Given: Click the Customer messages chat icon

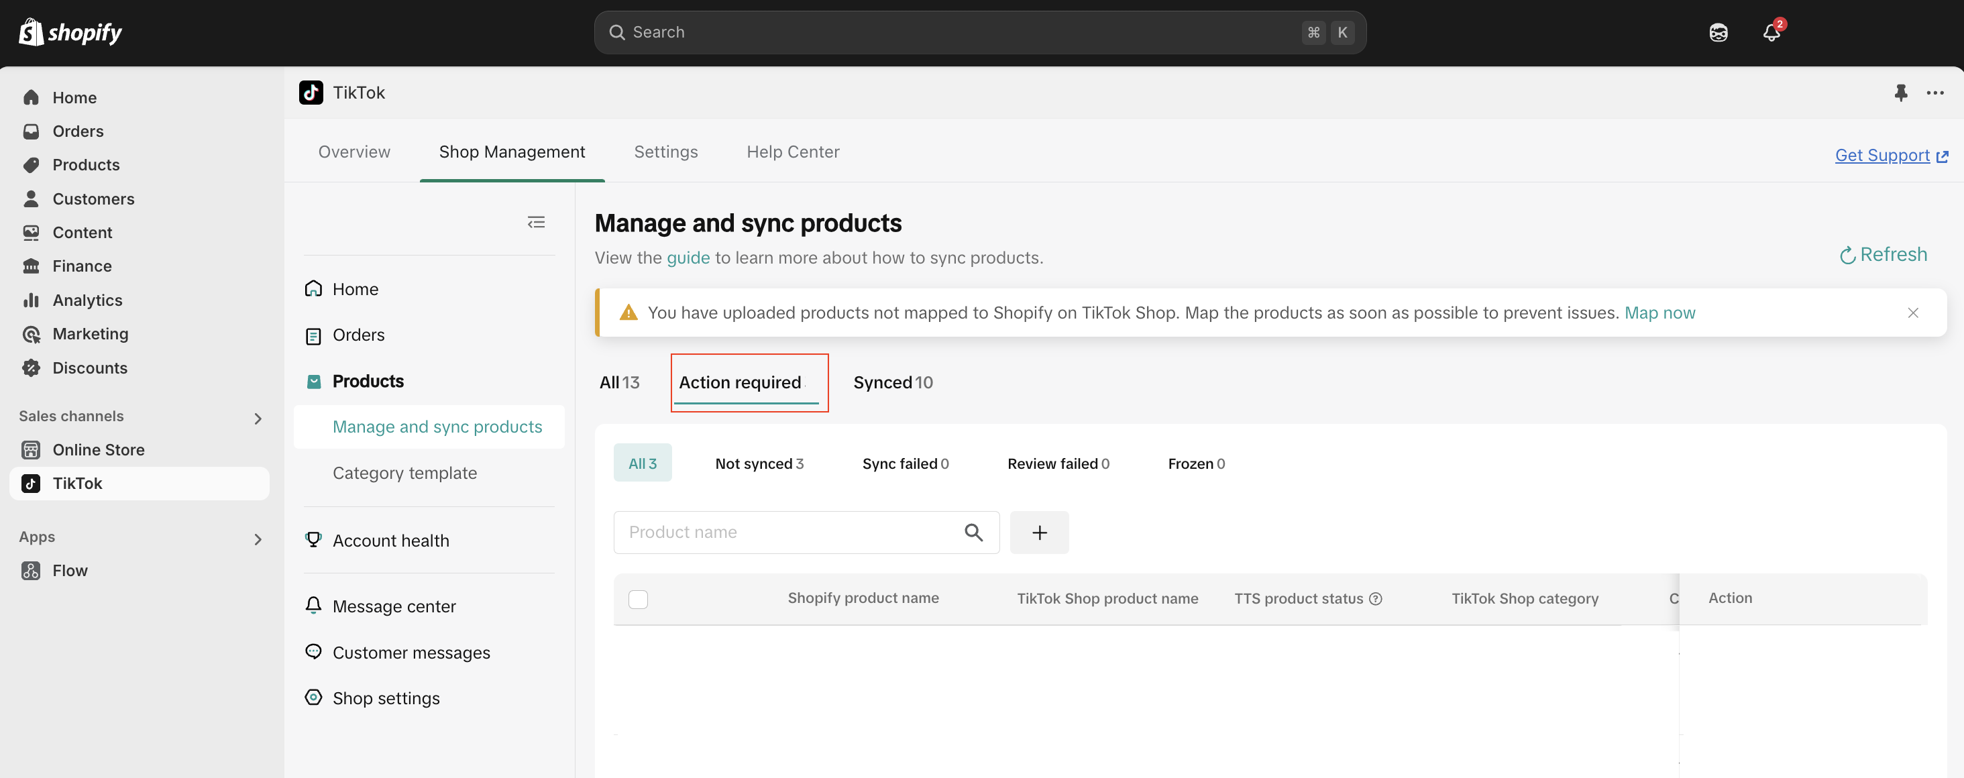Looking at the screenshot, I should point(313,651).
